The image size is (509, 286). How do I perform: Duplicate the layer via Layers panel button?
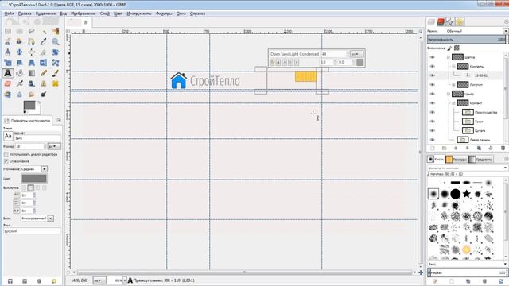click(479, 149)
